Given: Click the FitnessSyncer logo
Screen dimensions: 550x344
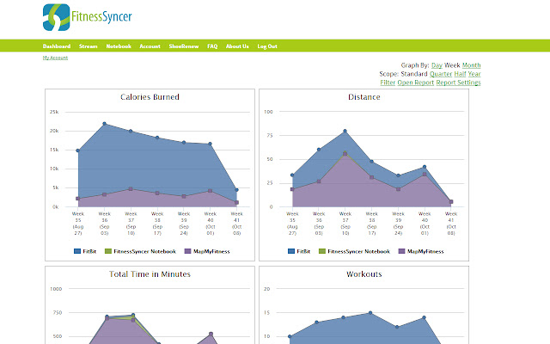Looking at the screenshot, I should click(x=88, y=17).
